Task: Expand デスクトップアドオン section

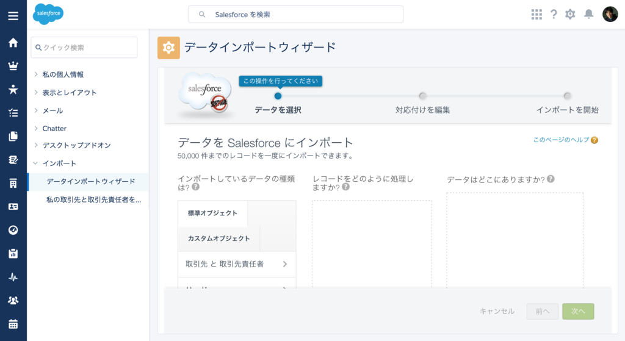Action: [x=36, y=145]
